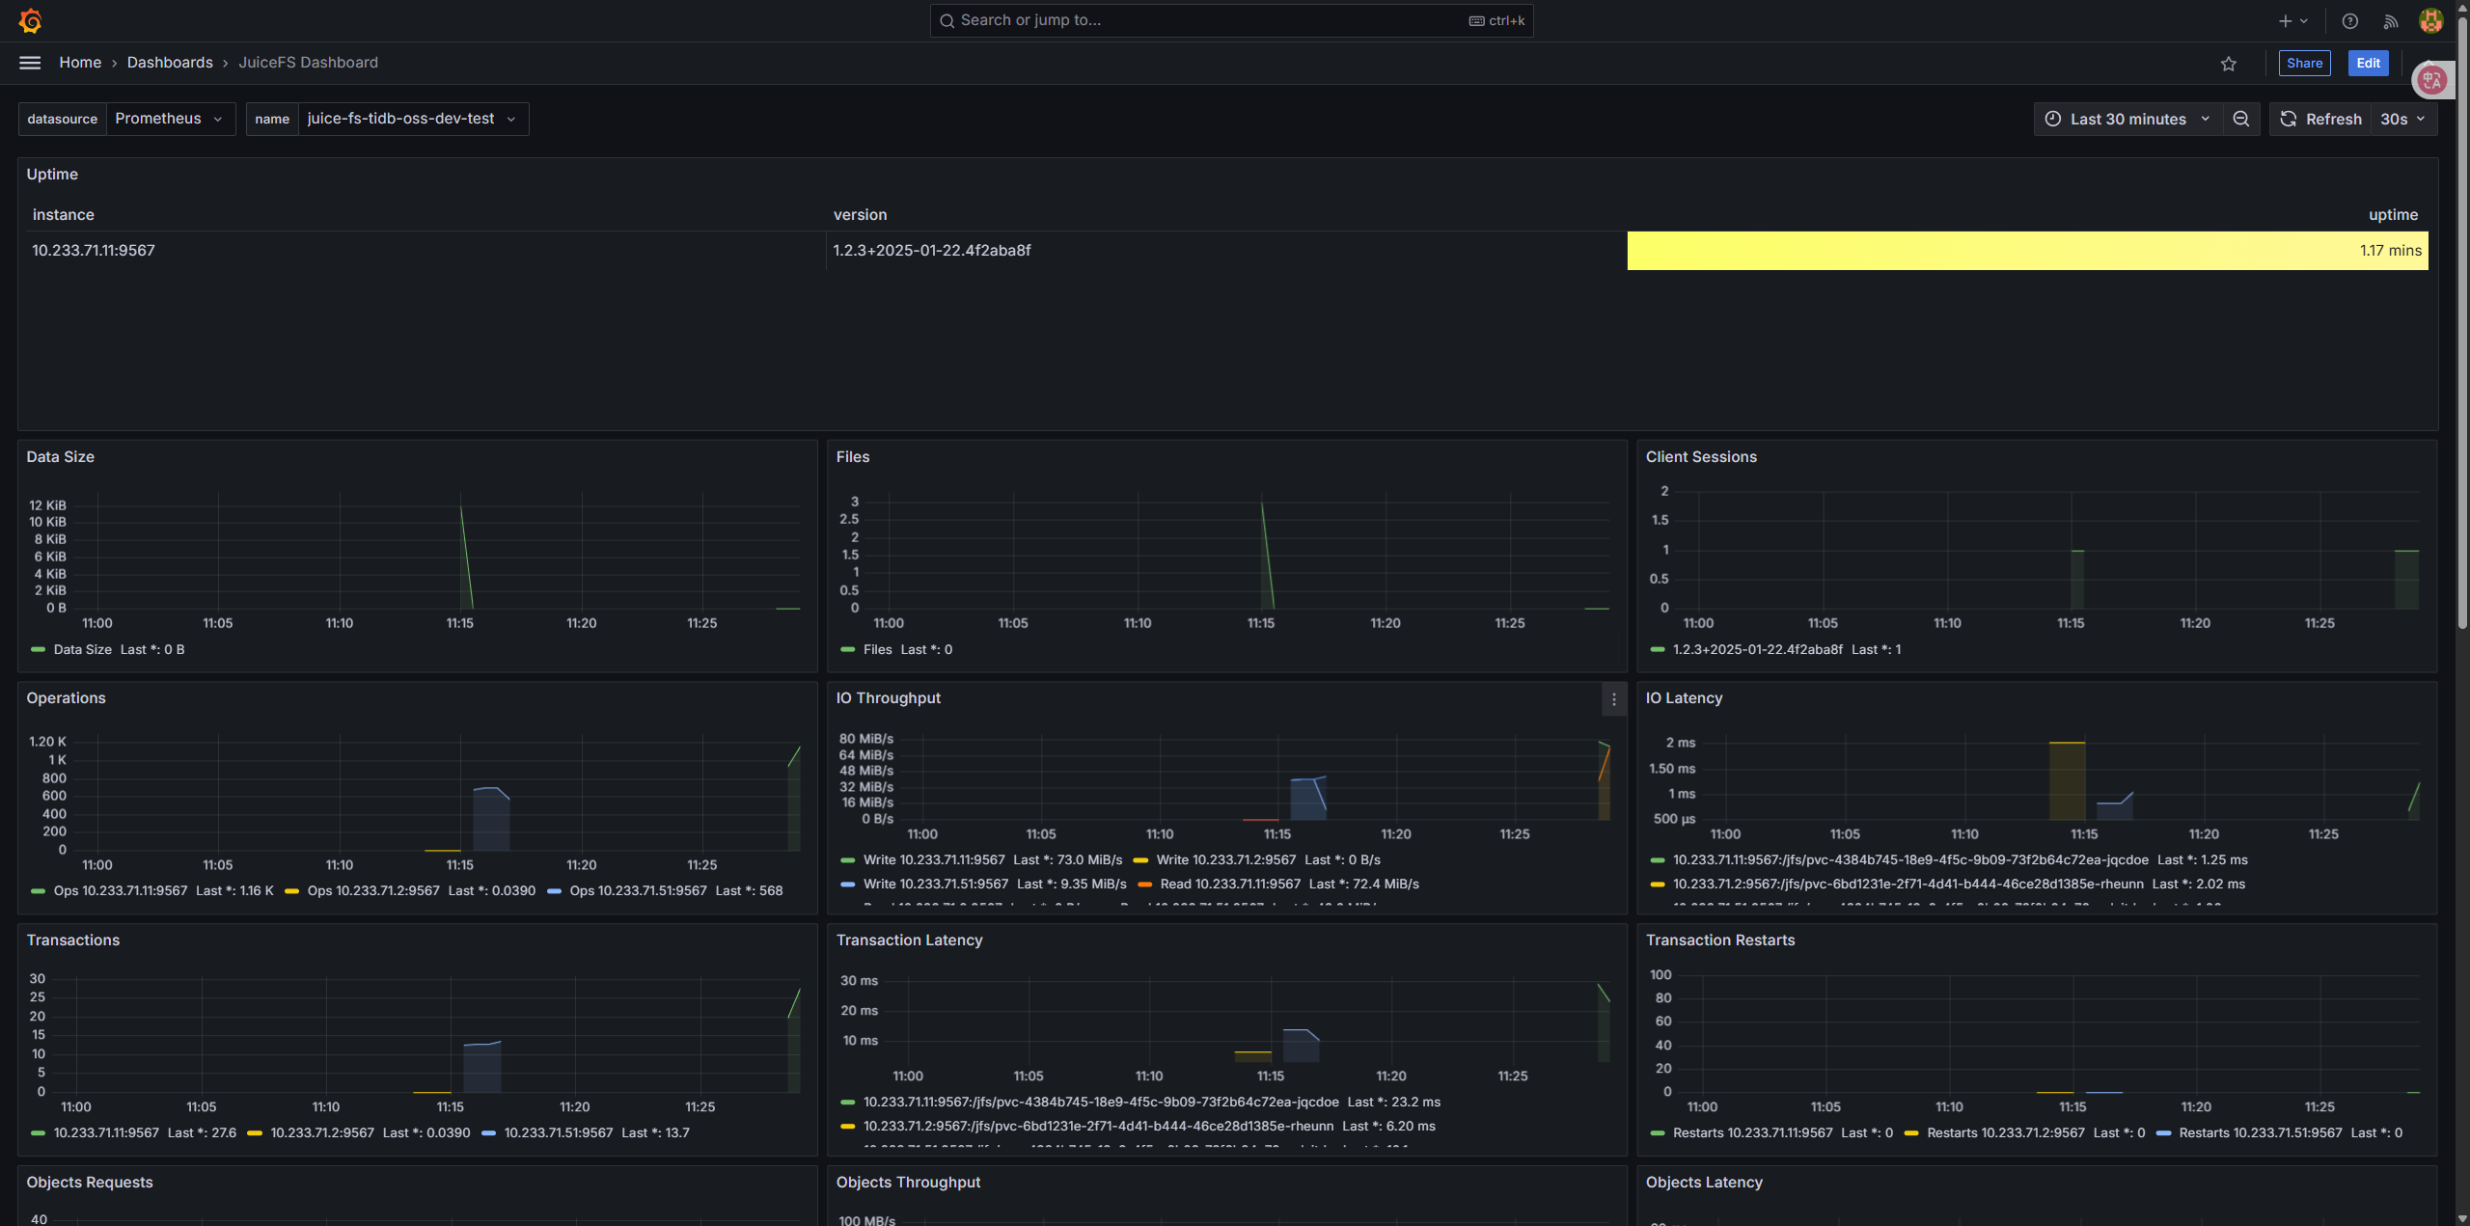Toggle Restarts 10.233.71.51:9567 legend series
Screen dimensions: 2470x1226
point(2261,1133)
